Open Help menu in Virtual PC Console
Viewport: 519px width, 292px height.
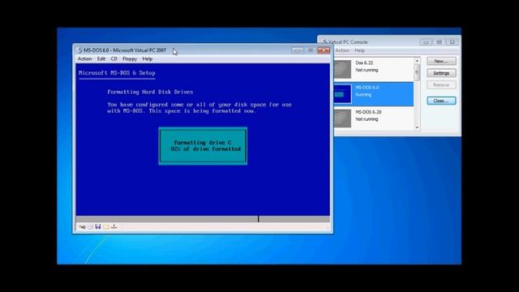(359, 50)
